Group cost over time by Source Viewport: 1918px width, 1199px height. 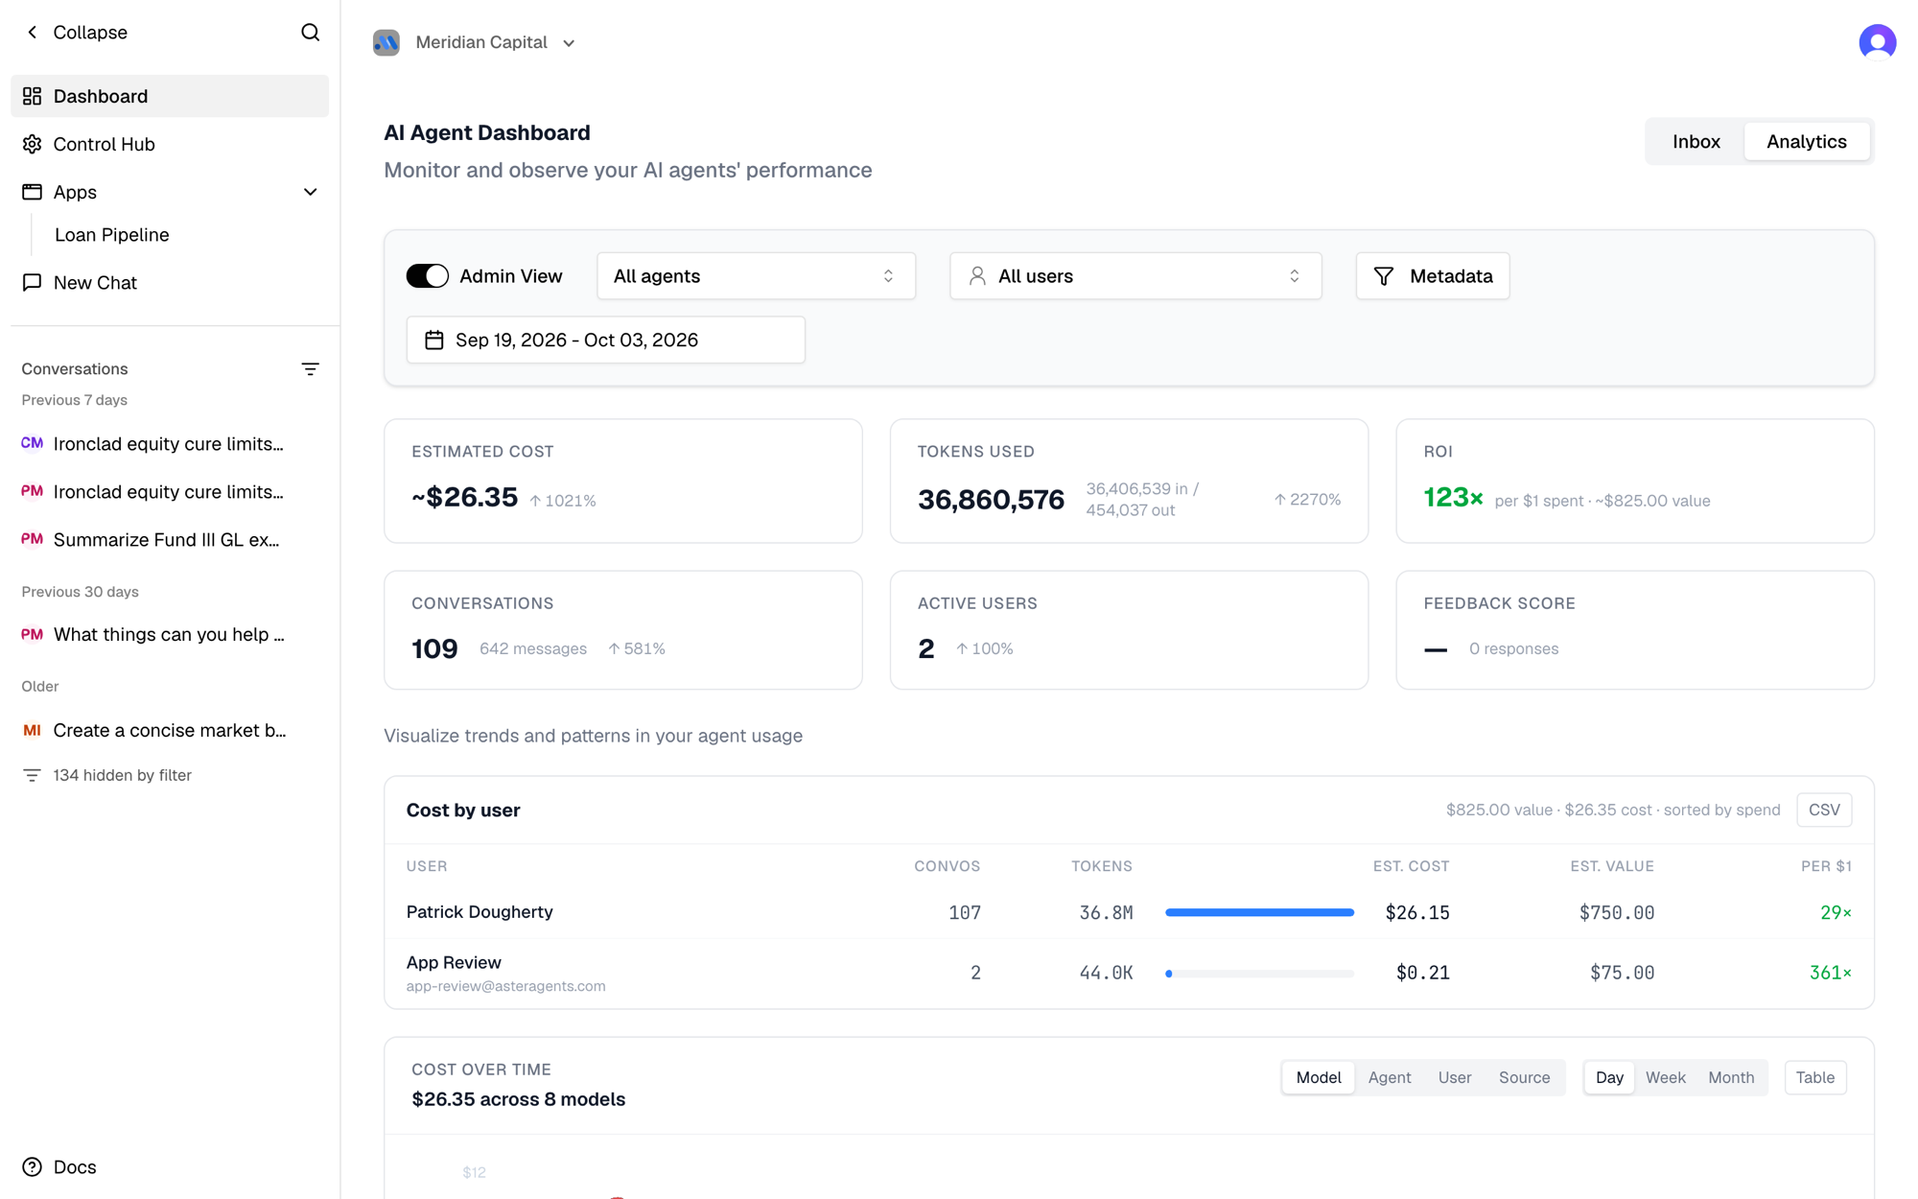click(x=1525, y=1077)
